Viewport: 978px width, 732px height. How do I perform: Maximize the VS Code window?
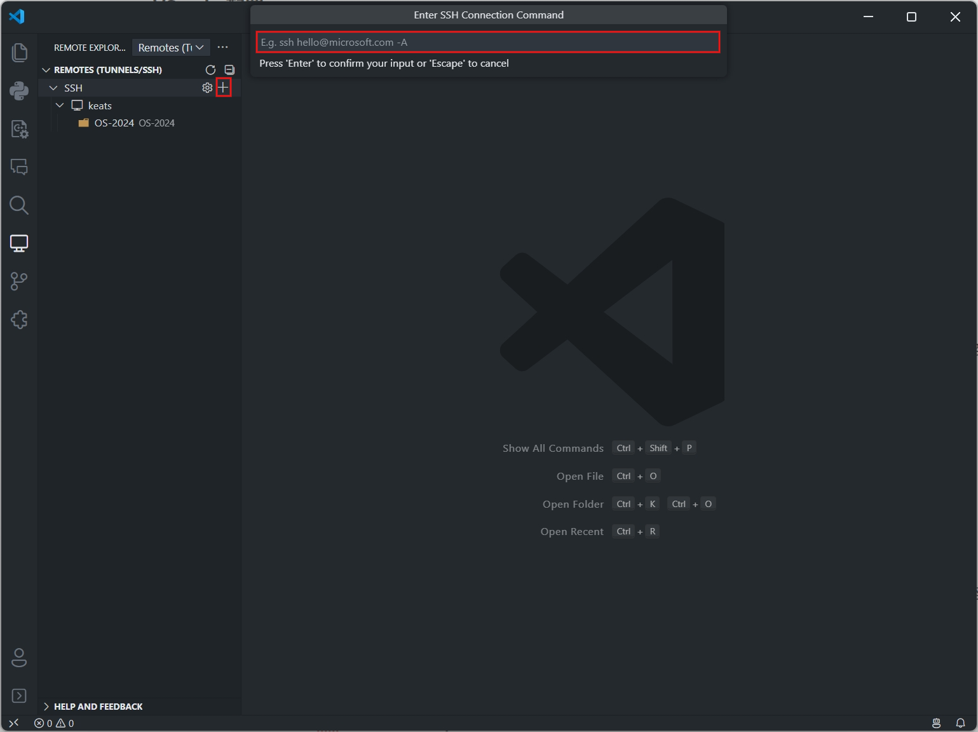pyautogui.click(x=911, y=17)
